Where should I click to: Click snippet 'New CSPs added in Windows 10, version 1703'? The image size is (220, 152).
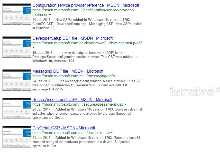click(93, 20)
